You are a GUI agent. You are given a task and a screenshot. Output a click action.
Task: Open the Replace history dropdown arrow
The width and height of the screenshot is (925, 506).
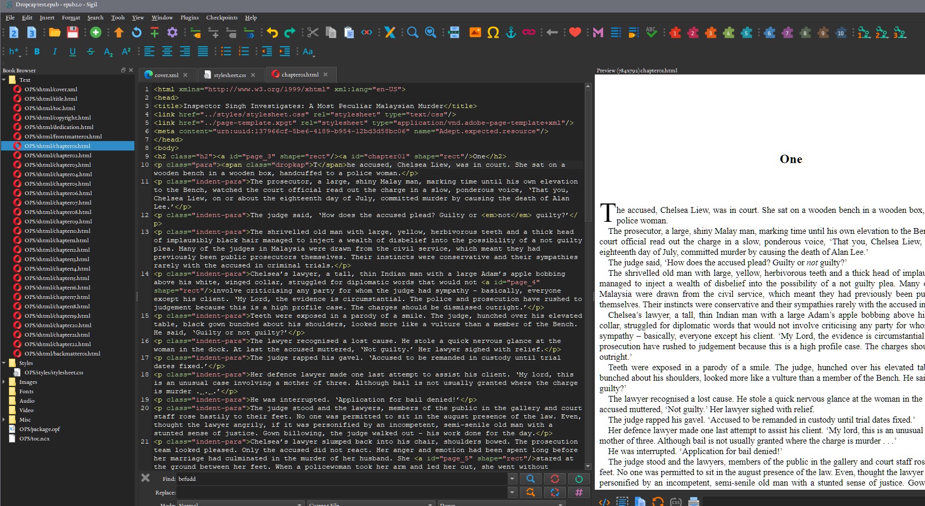[x=512, y=492]
